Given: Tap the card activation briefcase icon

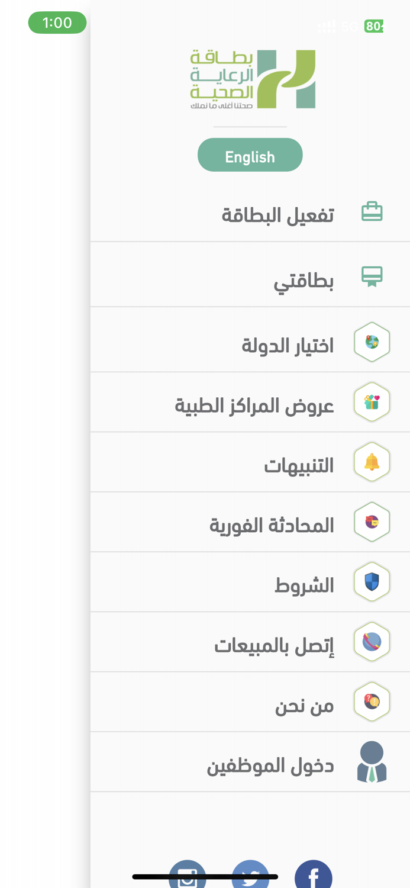Looking at the screenshot, I should (373, 211).
